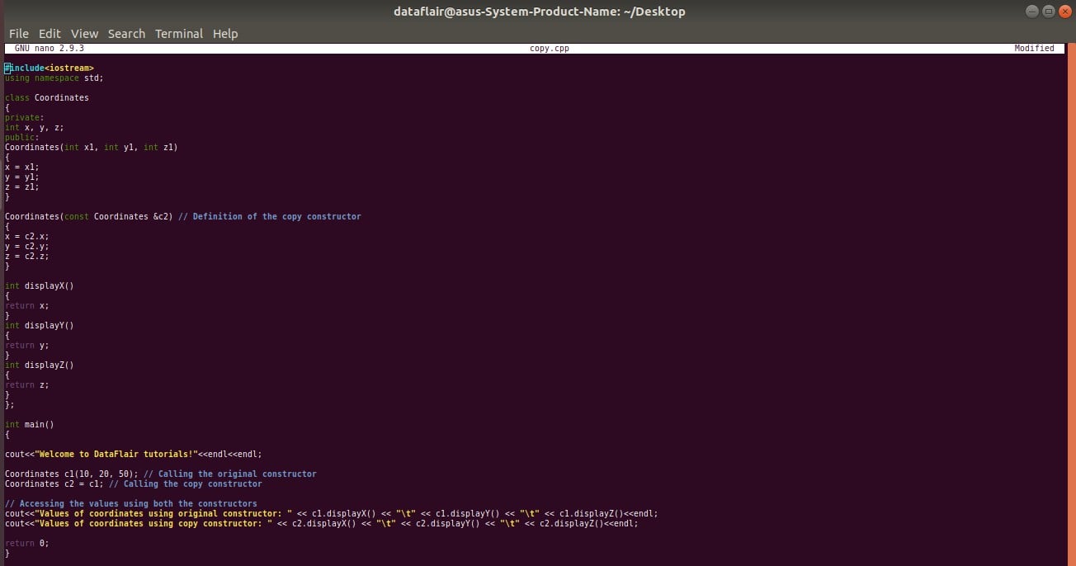Viewport: 1076px width, 566px height.
Task: Click the Modified indicator in nano's status bar
Action: 1035,48
